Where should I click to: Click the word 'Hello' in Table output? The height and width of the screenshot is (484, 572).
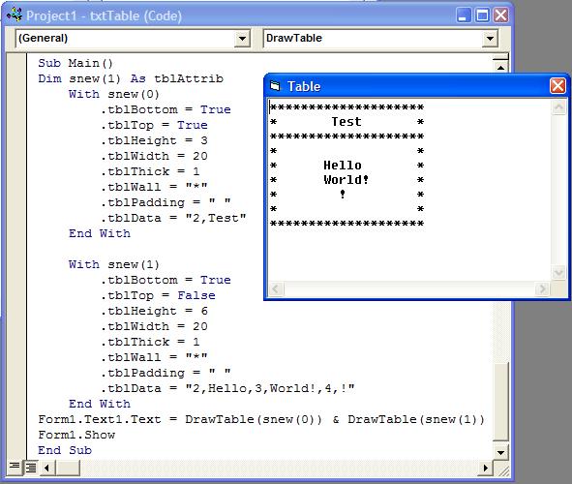[343, 166]
